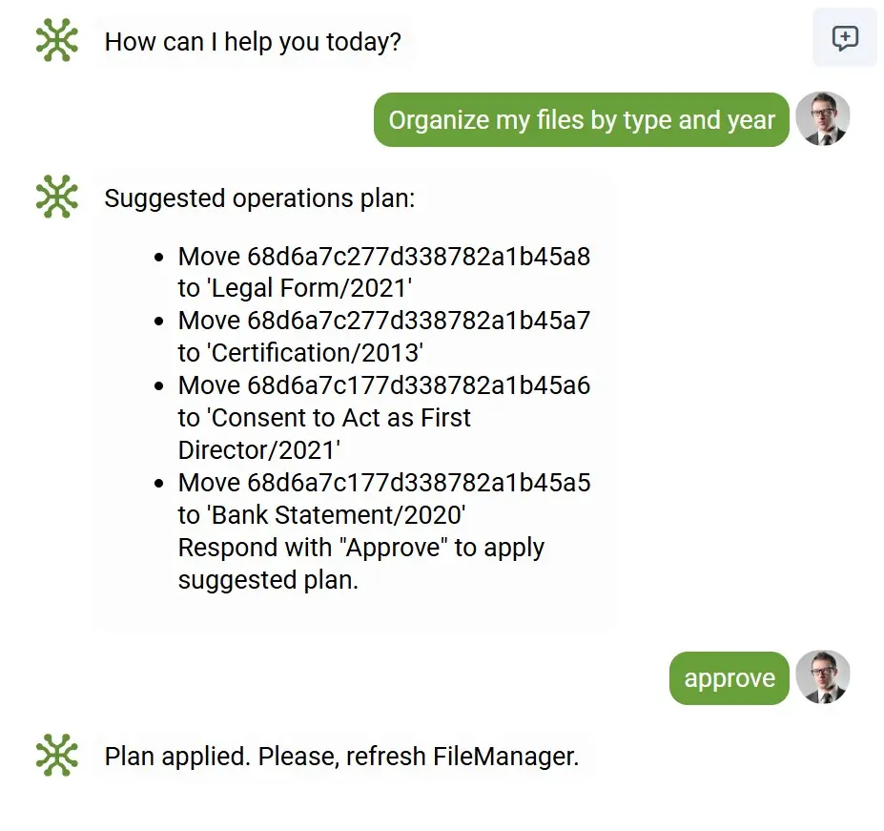Select the 'Organize my files by type and year' bubble
The width and height of the screenshot is (884, 831).
(582, 120)
